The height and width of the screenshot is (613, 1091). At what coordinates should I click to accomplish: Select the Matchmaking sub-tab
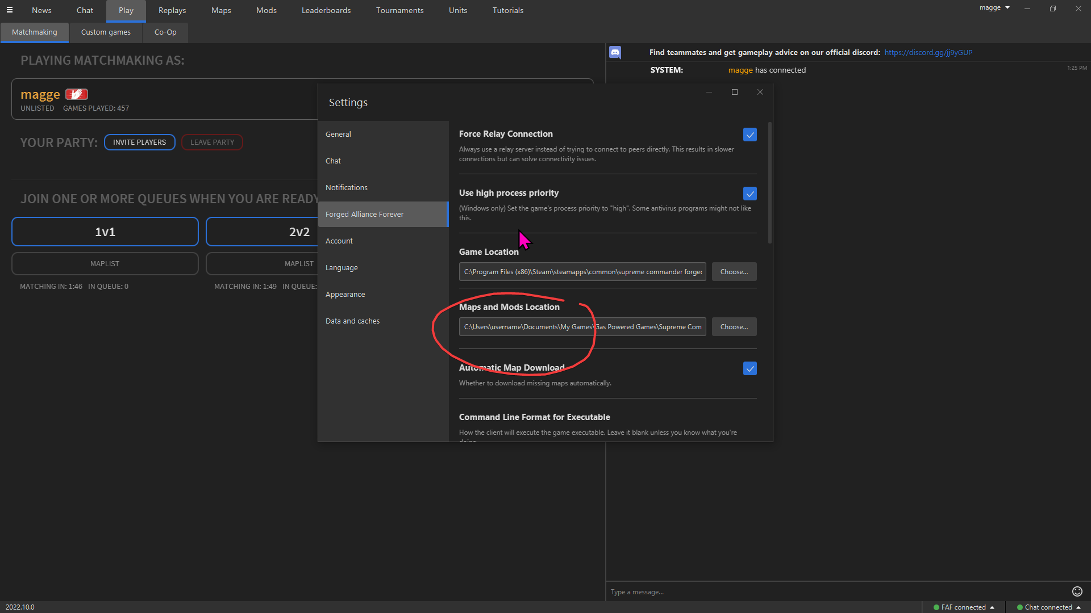[x=35, y=32]
